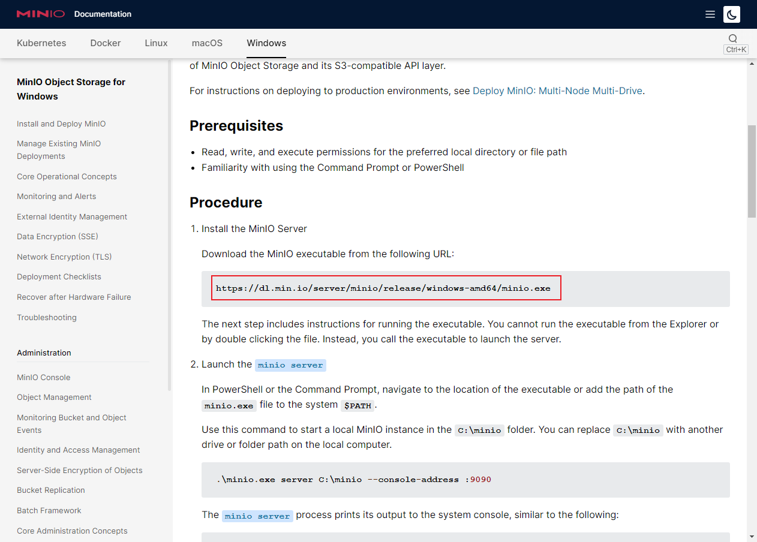
Task: Open the Troubleshooting sidebar link
Action: click(47, 318)
